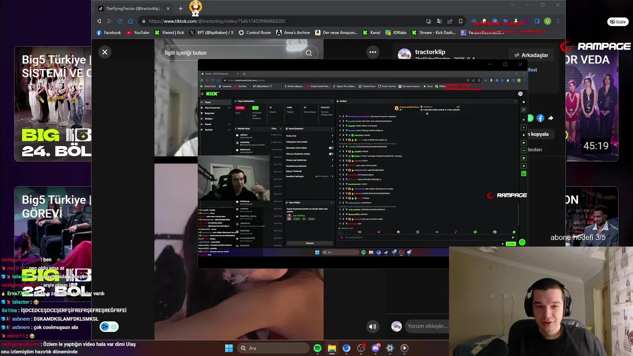Click the TikTok search magnifier icon
The height and width of the screenshot is (356, 633).
click(309, 53)
